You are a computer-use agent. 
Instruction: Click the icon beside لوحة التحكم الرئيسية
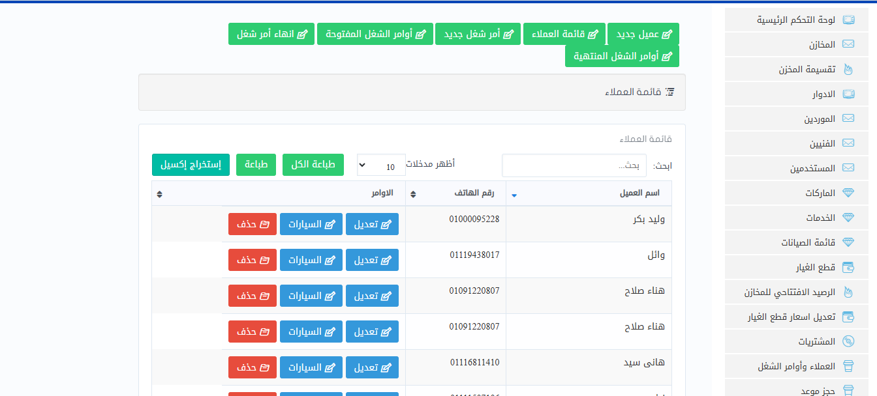coord(848,20)
